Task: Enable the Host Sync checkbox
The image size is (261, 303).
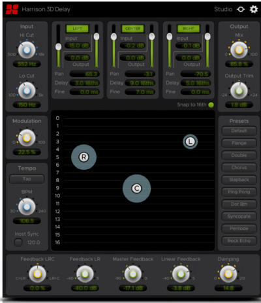Action: coord(18,242)
